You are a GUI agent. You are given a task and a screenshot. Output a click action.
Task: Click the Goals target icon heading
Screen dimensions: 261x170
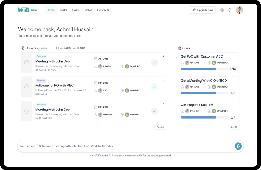pyautogui.click(x=179, y=48)
